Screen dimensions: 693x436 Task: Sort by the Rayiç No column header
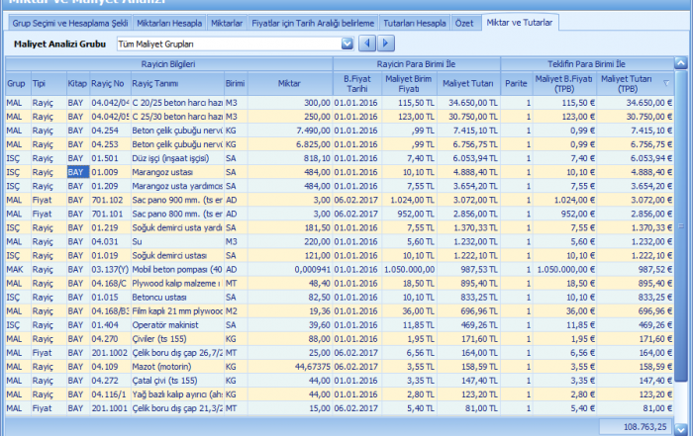(109, 84)
